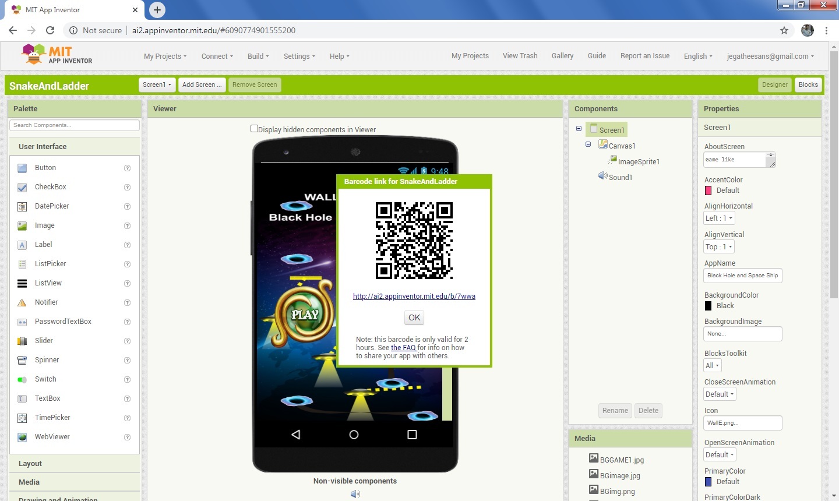Open the Build menu
Screen dimensions: 839x501
(258, 57)
